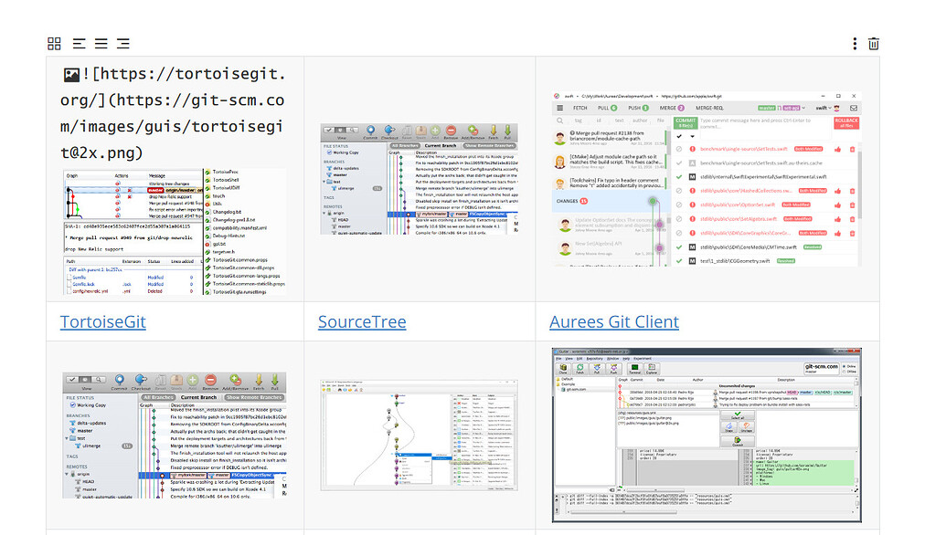Viewport: 946px width, 535px height.
Task: Follow the Aurees Git Client link
Action: point(614,321)
